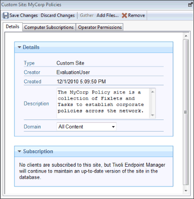
Task: Click the Save Changes floppy disk icon
Action: coord(6,15)
